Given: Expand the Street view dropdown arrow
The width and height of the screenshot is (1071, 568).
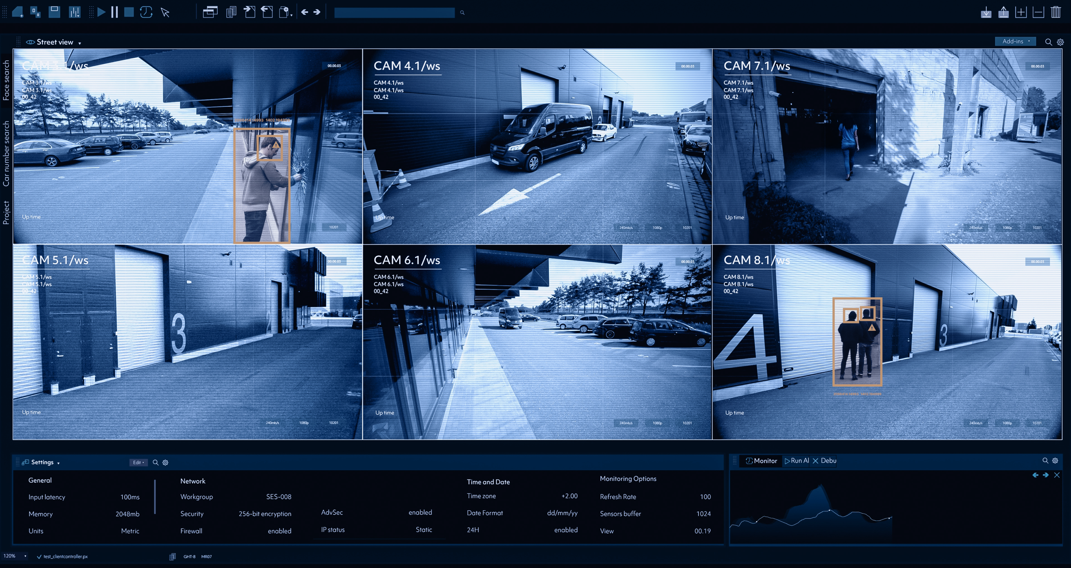Looking at the screenshot, I should tap(80, 43).
